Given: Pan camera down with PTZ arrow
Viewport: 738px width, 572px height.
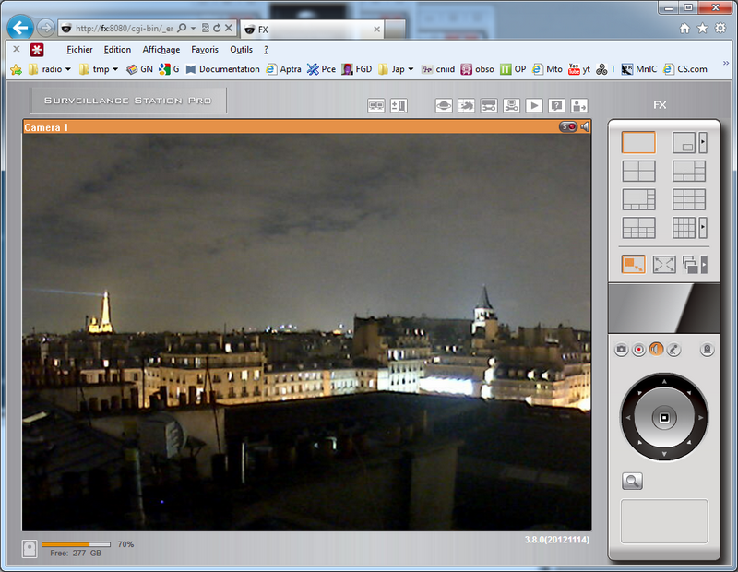Looking at the screenshot, I should tap(664, 454).
